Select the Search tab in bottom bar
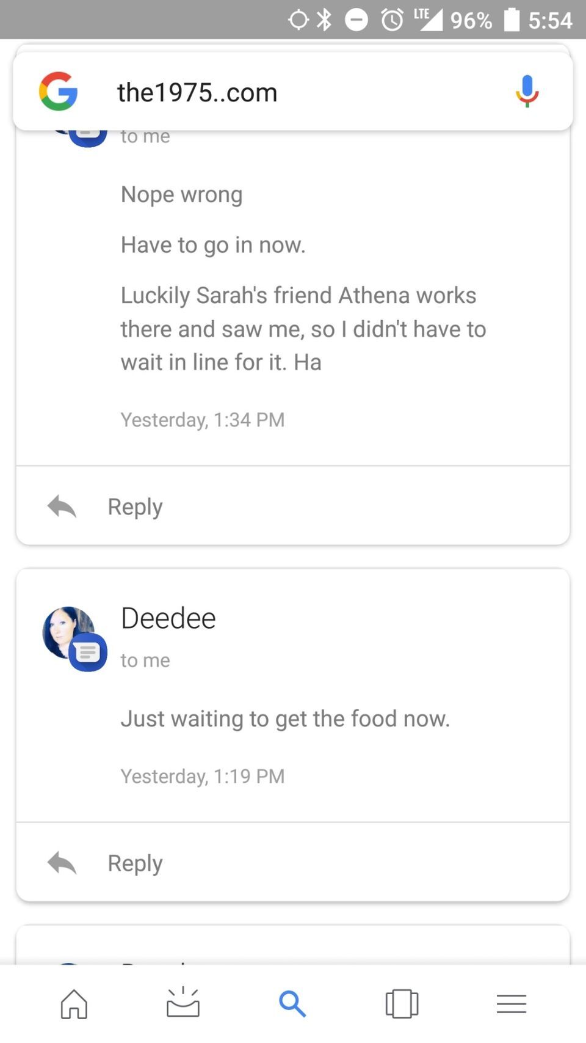The height and width of the screenshot is (1043, 586). pos(292,1003)
